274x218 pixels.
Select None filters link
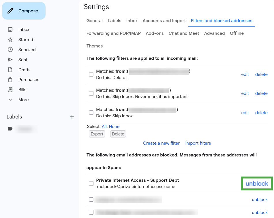coord(114,127)
